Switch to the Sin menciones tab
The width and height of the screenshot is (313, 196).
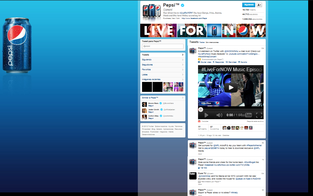point(212,42)
